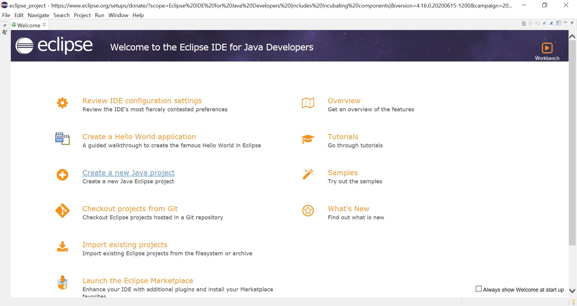Open the Navigate menu

tap(38, 15)
